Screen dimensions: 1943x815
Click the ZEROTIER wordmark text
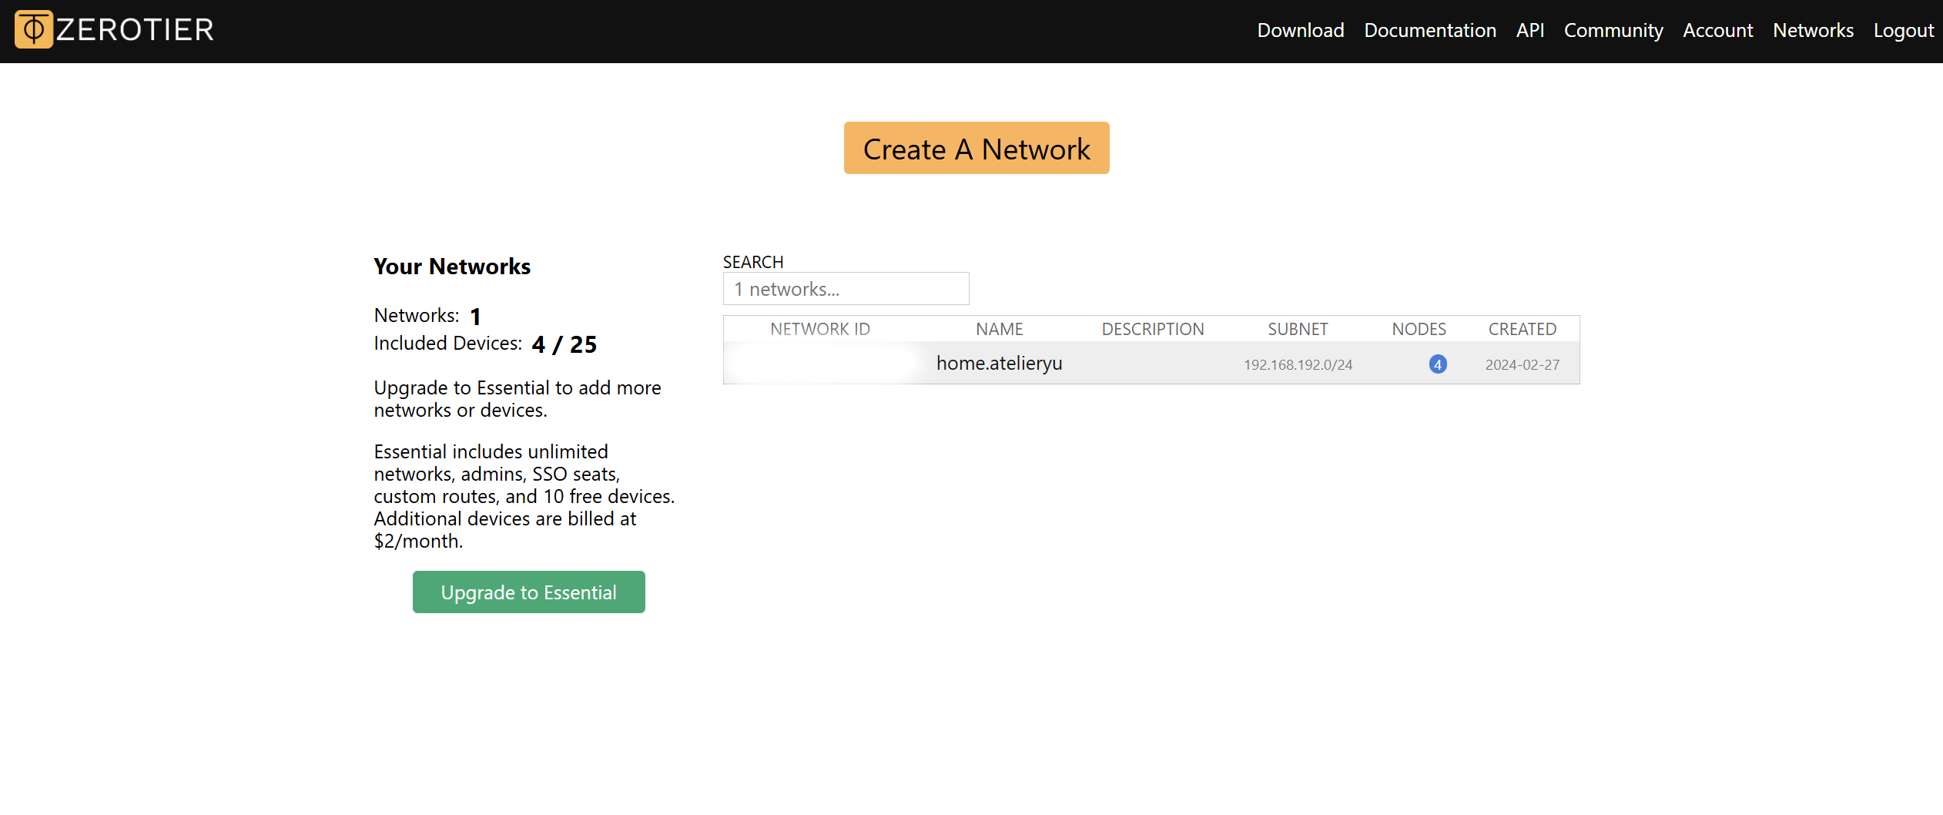(136, 30)
